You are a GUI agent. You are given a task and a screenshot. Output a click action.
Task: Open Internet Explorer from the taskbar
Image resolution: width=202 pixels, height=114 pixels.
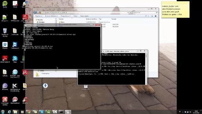9,112
